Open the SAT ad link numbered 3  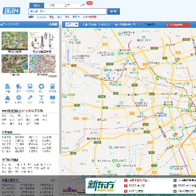[x=134, y=191]
